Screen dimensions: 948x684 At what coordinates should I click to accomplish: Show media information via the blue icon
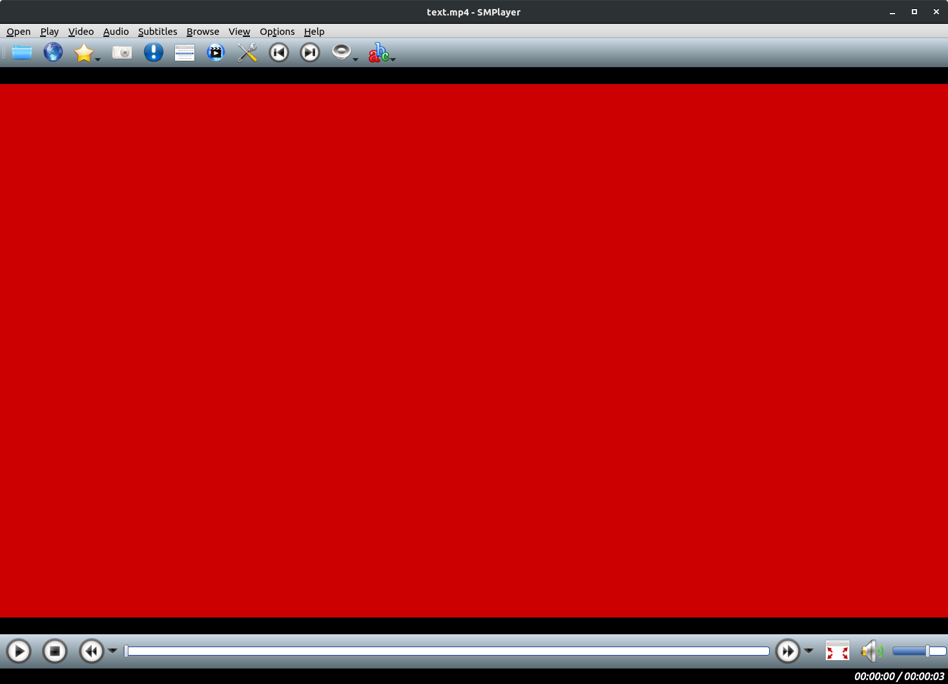[x=153, y=52]
